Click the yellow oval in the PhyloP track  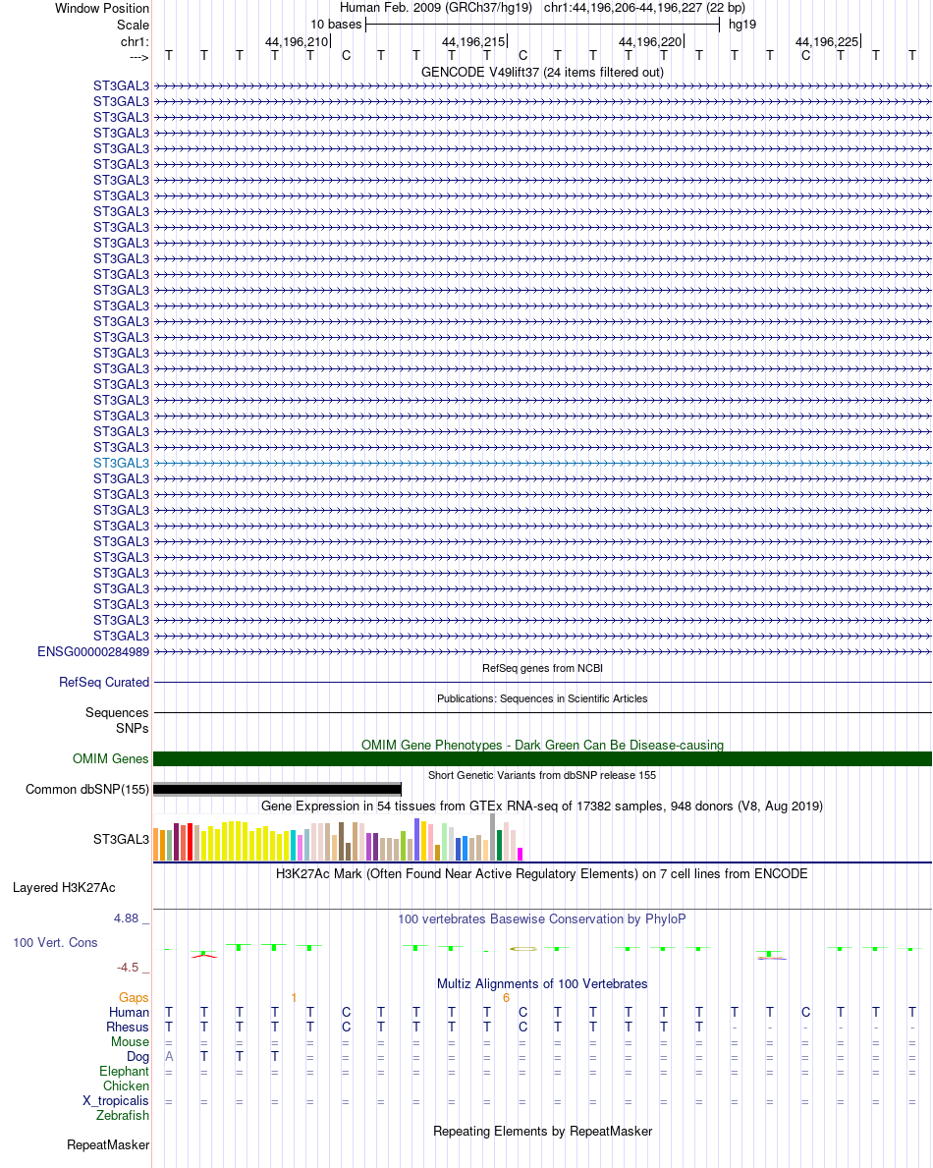(x=523, y=948)
